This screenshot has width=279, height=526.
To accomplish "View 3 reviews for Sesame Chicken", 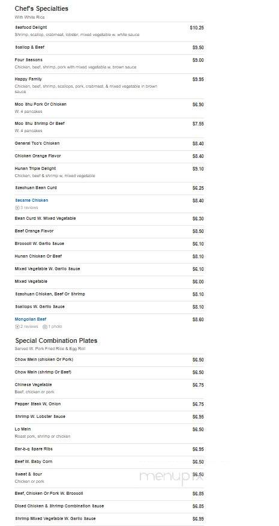I will [x=29, y=208].
